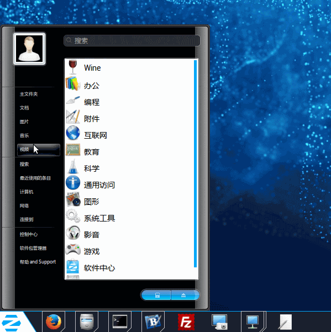Viewport: 331px width, 332px height.
Task: Click the blue category list scrollbar
Action: click(x=195, y=164)
